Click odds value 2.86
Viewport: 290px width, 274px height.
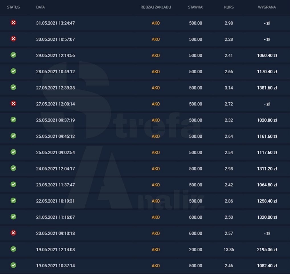point(229,201)
